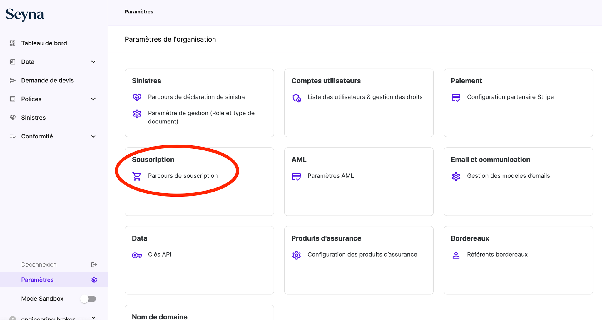Click the Data chart icon in sidebar
Viewport: 602px width, 320px height.
13,62
